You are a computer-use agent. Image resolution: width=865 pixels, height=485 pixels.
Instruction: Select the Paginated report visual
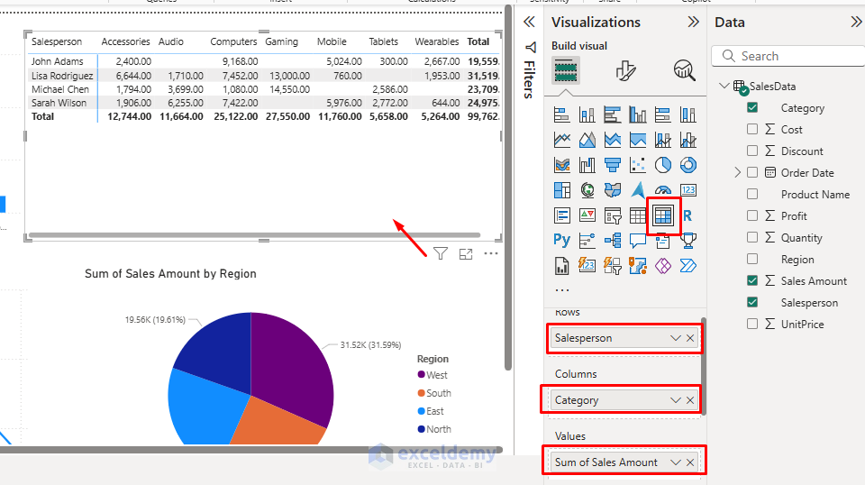click(561, 265)
